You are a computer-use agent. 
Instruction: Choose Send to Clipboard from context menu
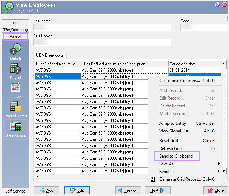[x=176, y=156]
